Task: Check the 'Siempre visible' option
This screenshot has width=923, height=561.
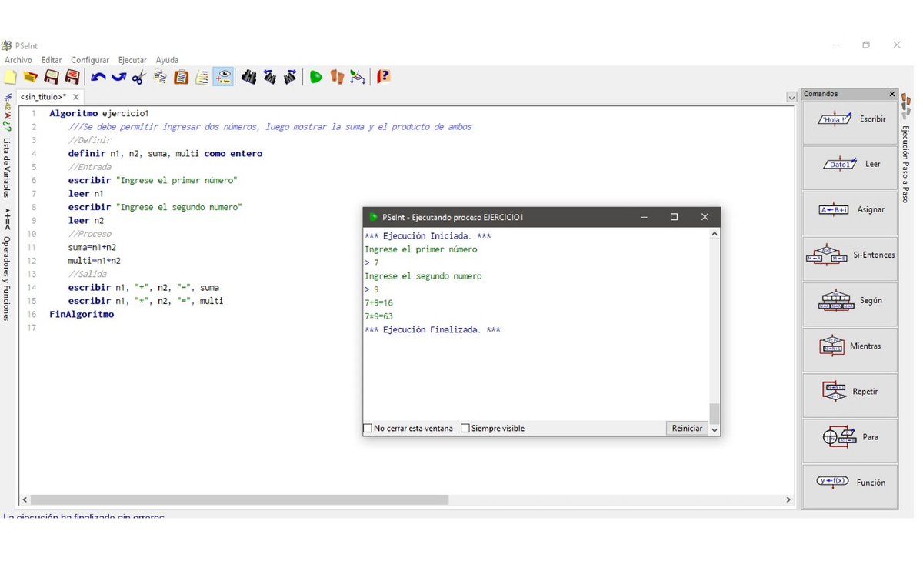Action: [465, 429]
